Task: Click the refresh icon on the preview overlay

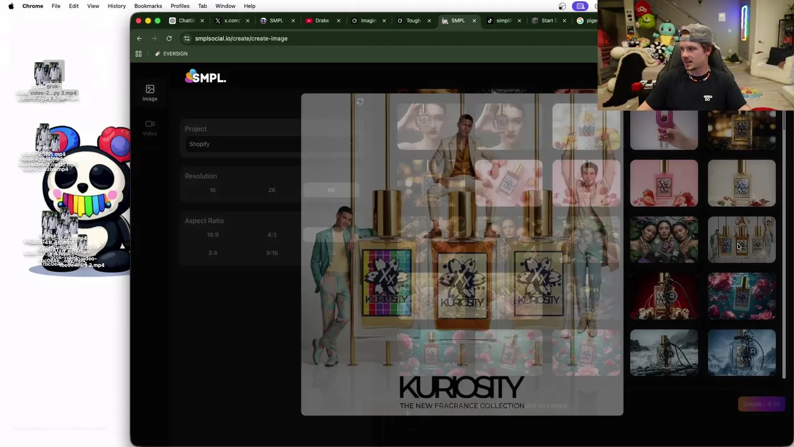Action: click(x=360, y=101)
